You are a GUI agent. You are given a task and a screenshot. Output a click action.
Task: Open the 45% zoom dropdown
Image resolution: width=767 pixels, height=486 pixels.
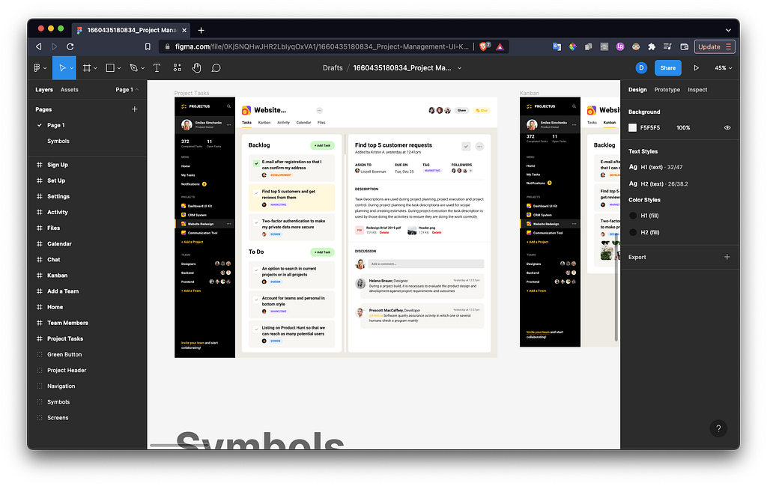pyautogui.click(x=723, y=68)
